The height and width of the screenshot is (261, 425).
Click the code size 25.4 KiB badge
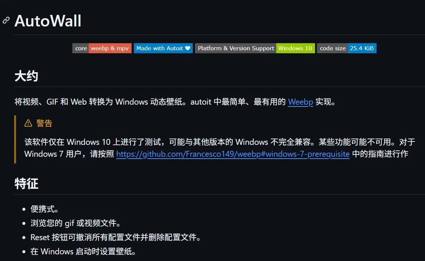[346, 48]
